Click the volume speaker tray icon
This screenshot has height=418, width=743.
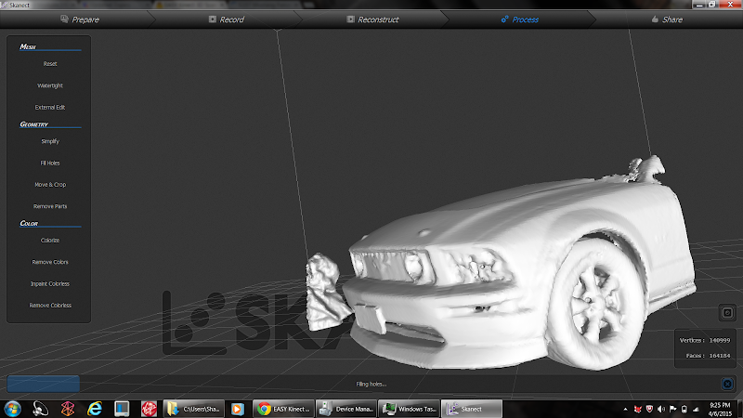click(661, 409)
